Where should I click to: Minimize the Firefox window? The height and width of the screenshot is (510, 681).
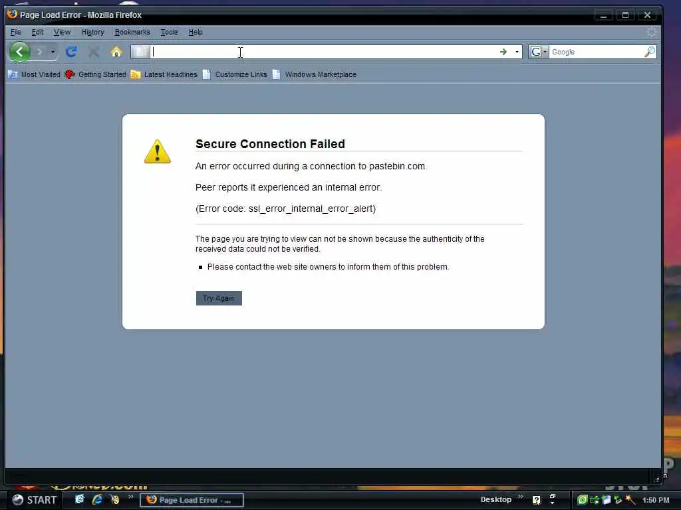tap(603, 15)
